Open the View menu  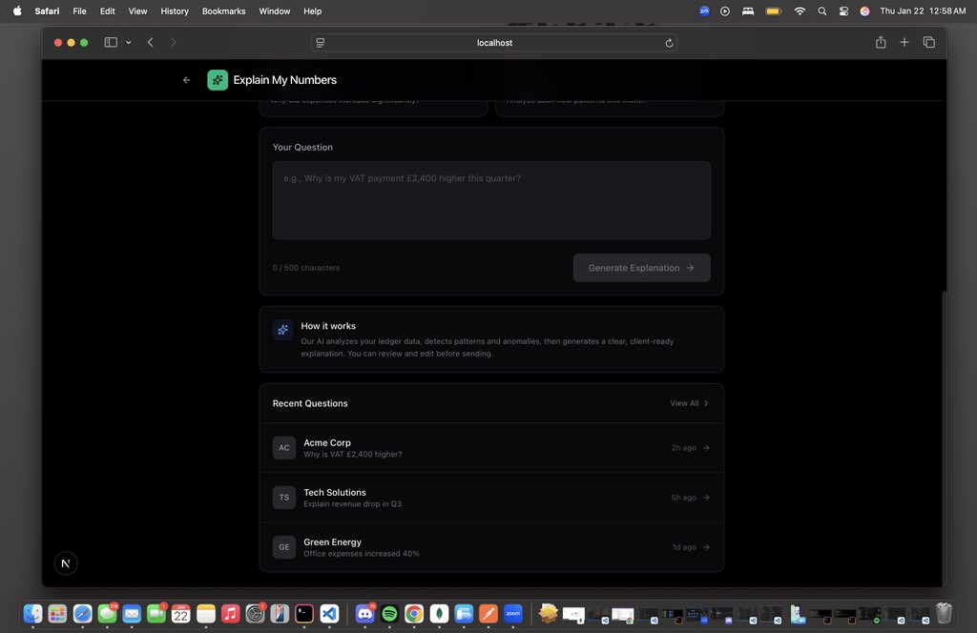pos(137,11)
